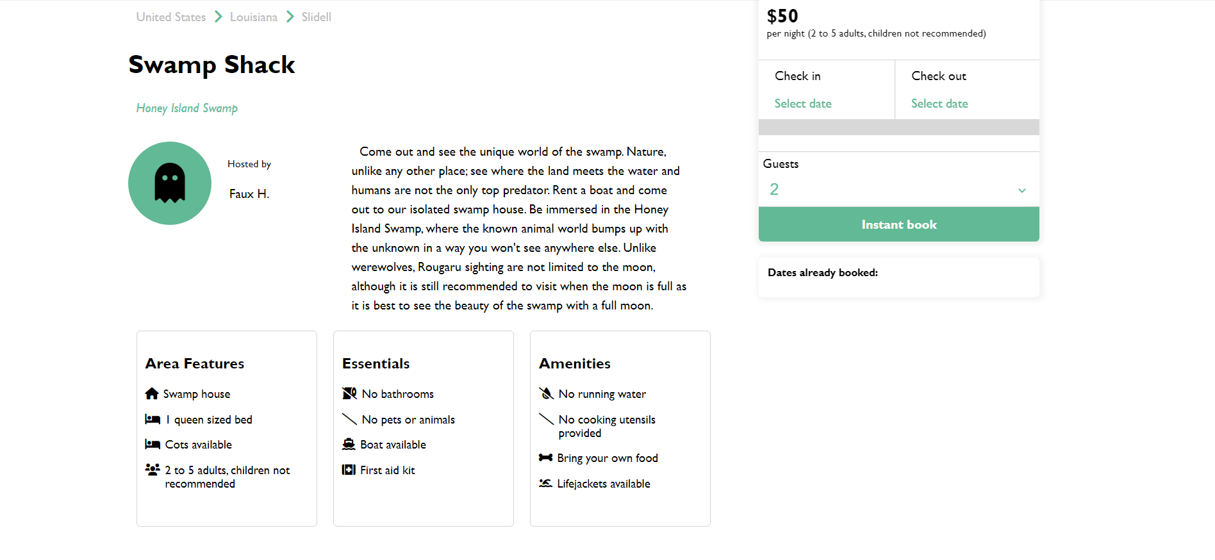Open the Check in date selector
Screen dimensions: 1215x560
[803, 103]
